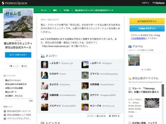Open topic 登山ファッション
166x124 pixels.
13,80
